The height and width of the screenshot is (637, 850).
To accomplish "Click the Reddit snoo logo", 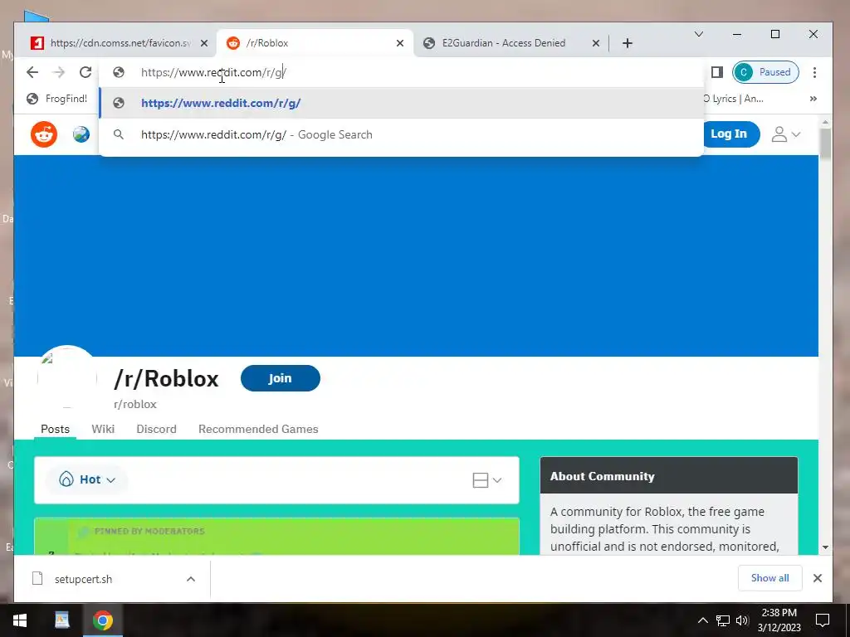I will 44,134.
